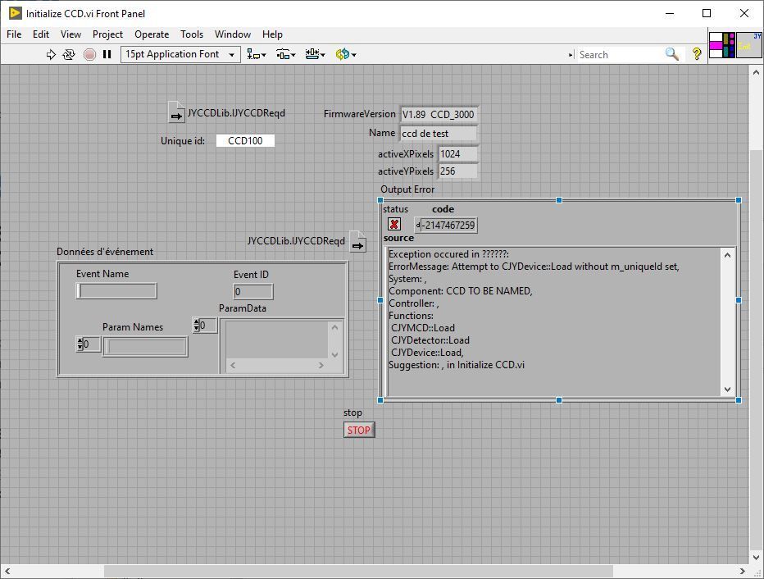This screenshot has width=764, height=579.
Task: Expand the Distribute Objects dropdown
Action: (x=285, y=54)
